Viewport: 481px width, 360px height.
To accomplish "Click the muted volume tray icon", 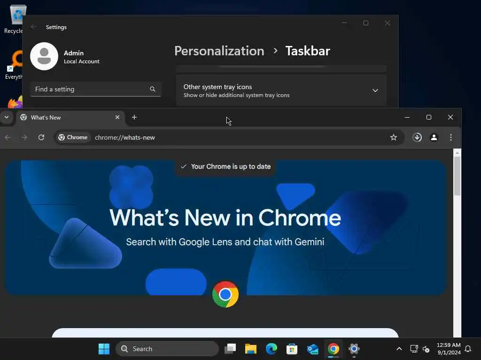I will [x=426, y=349].
